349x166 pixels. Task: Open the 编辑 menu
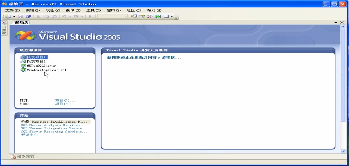33,10
